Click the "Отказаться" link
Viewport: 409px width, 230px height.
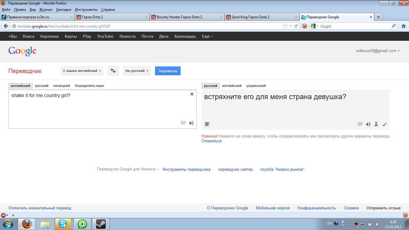click(x=211, y=141)
